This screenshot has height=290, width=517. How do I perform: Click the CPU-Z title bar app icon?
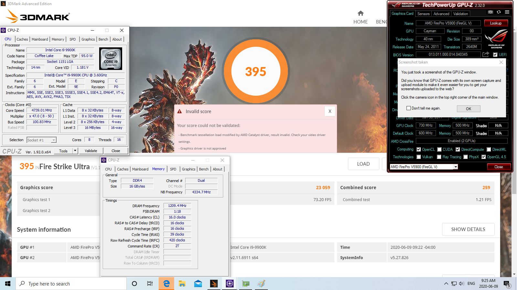pyautogui.click(x=4, y=30)
